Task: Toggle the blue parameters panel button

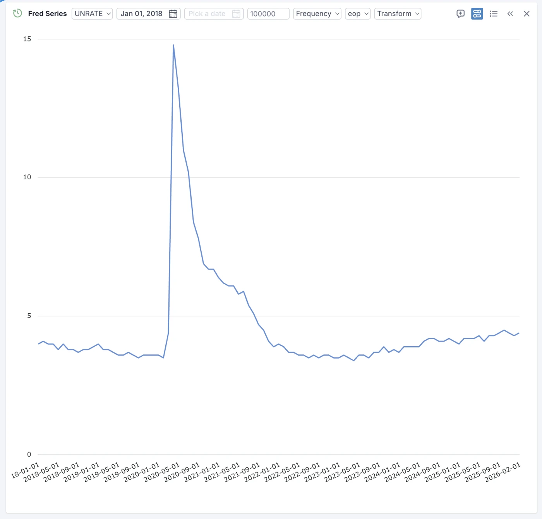Action: coord(477,14)
